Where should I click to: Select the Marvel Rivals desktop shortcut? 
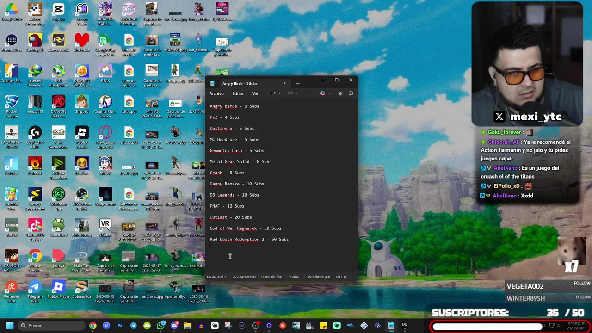pyautogui.click(x=58, y=43)
